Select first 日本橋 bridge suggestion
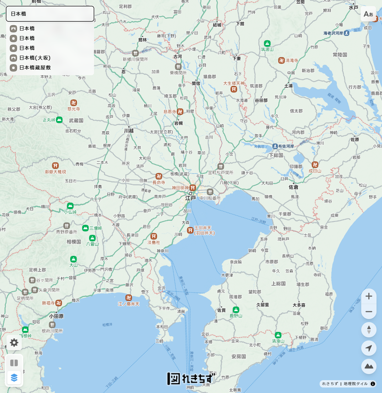This screenshot has width=382, height=393. click(x=27, y=28)
